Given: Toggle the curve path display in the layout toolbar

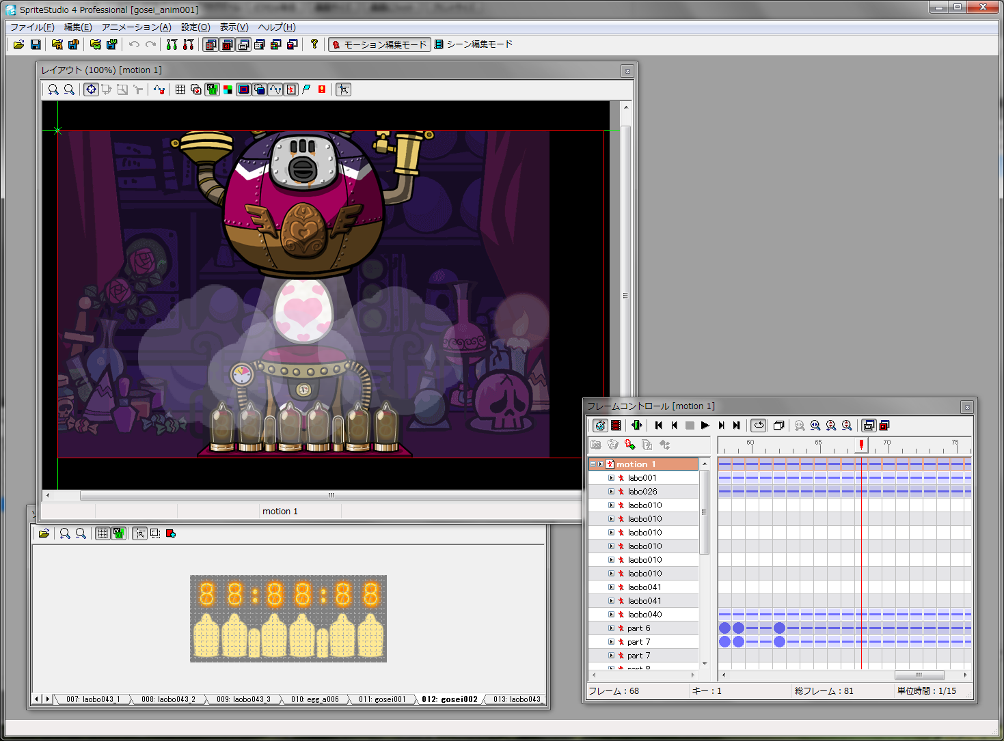Looking at the screenshot, I should pyautogui.click(x=275, y=89).
